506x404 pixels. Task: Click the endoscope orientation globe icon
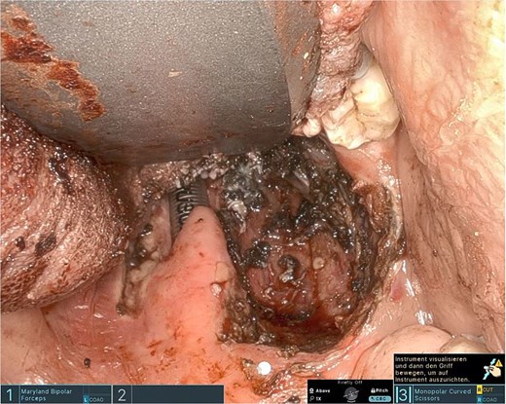[x=351, y=395]
